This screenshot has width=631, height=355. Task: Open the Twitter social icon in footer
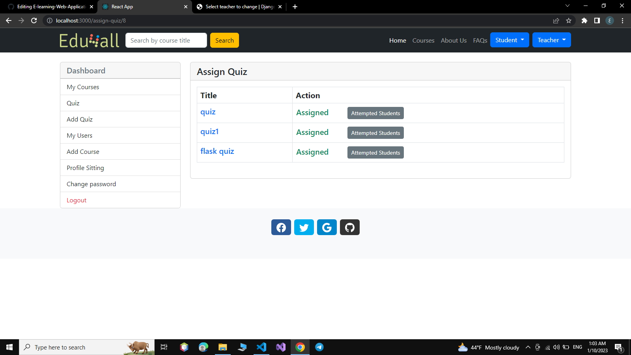304,227
